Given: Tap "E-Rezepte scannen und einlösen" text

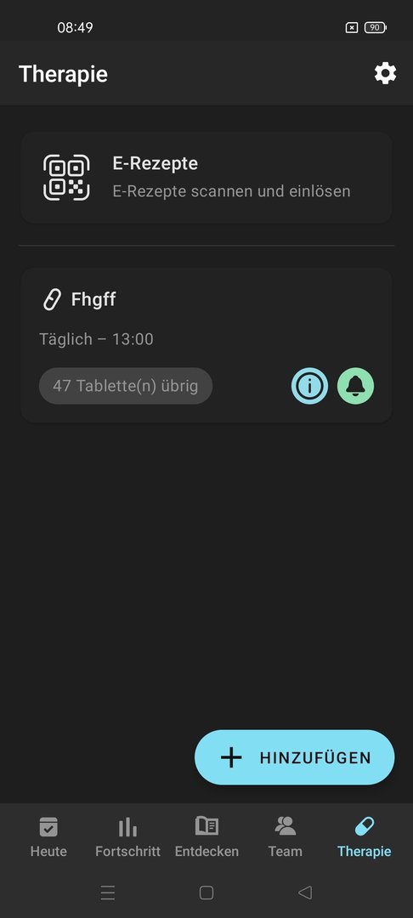Looking at the screenshot, I should coord(231,191).
